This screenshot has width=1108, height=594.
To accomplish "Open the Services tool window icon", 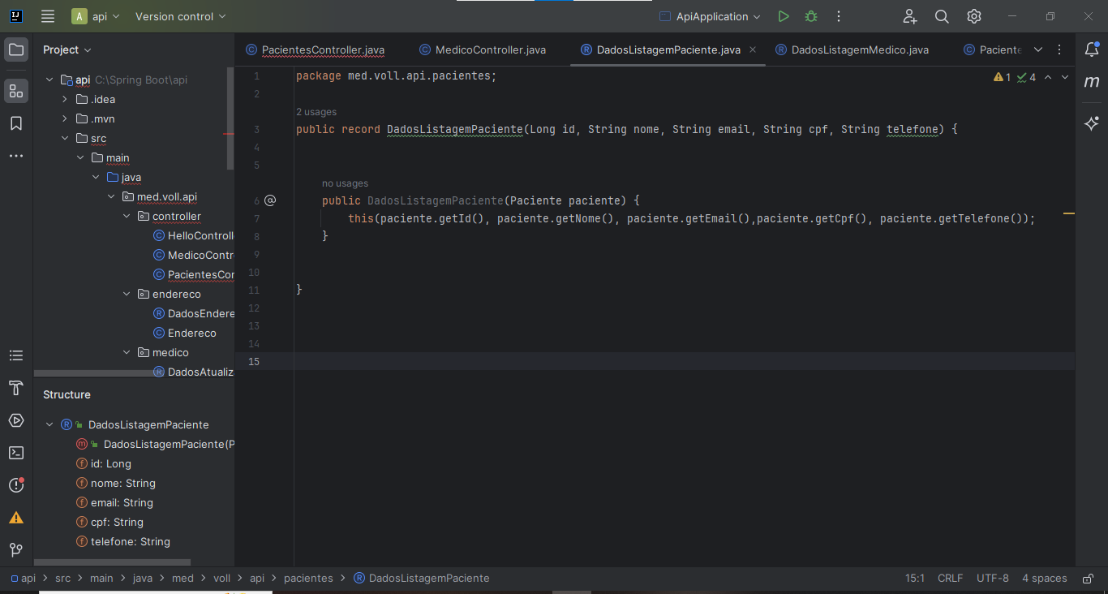I will pos(16,420).
